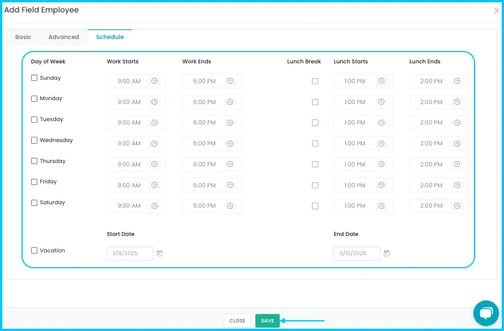This screenshot has width=504, height=331.
Task: Open clock picker for Wednesday Work Ends
Action: pos(230,144)
